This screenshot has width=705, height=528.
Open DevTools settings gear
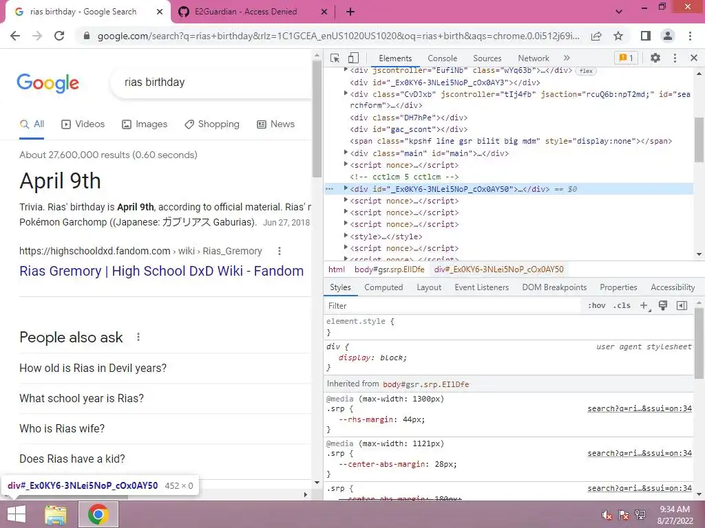pos(655,58)
